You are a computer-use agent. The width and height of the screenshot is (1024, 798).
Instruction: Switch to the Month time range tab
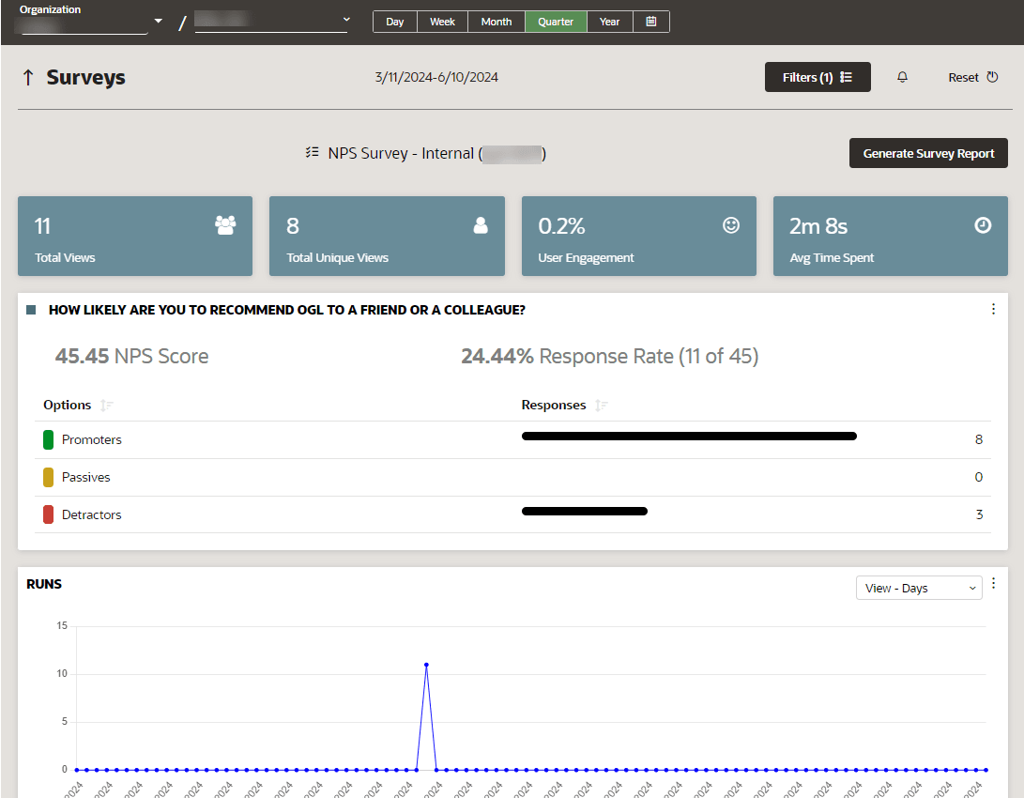pos(496,21)
